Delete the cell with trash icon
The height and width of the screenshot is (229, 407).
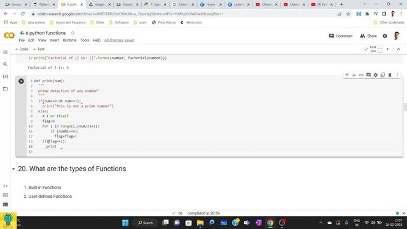390,75
